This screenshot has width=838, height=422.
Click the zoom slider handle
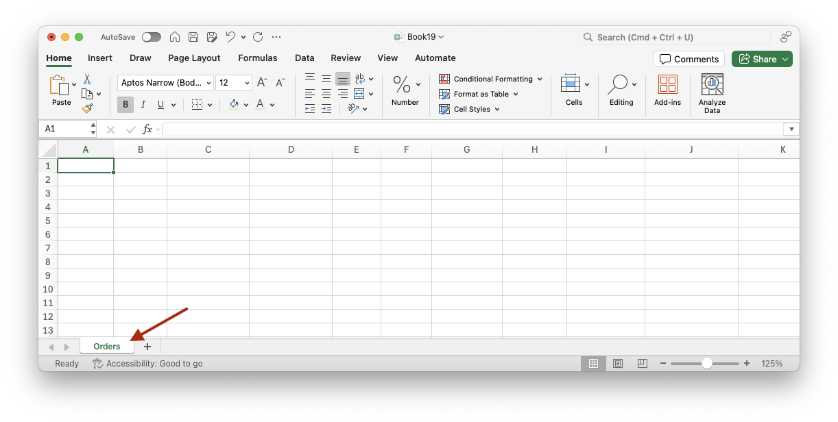(x=706, y=364)
